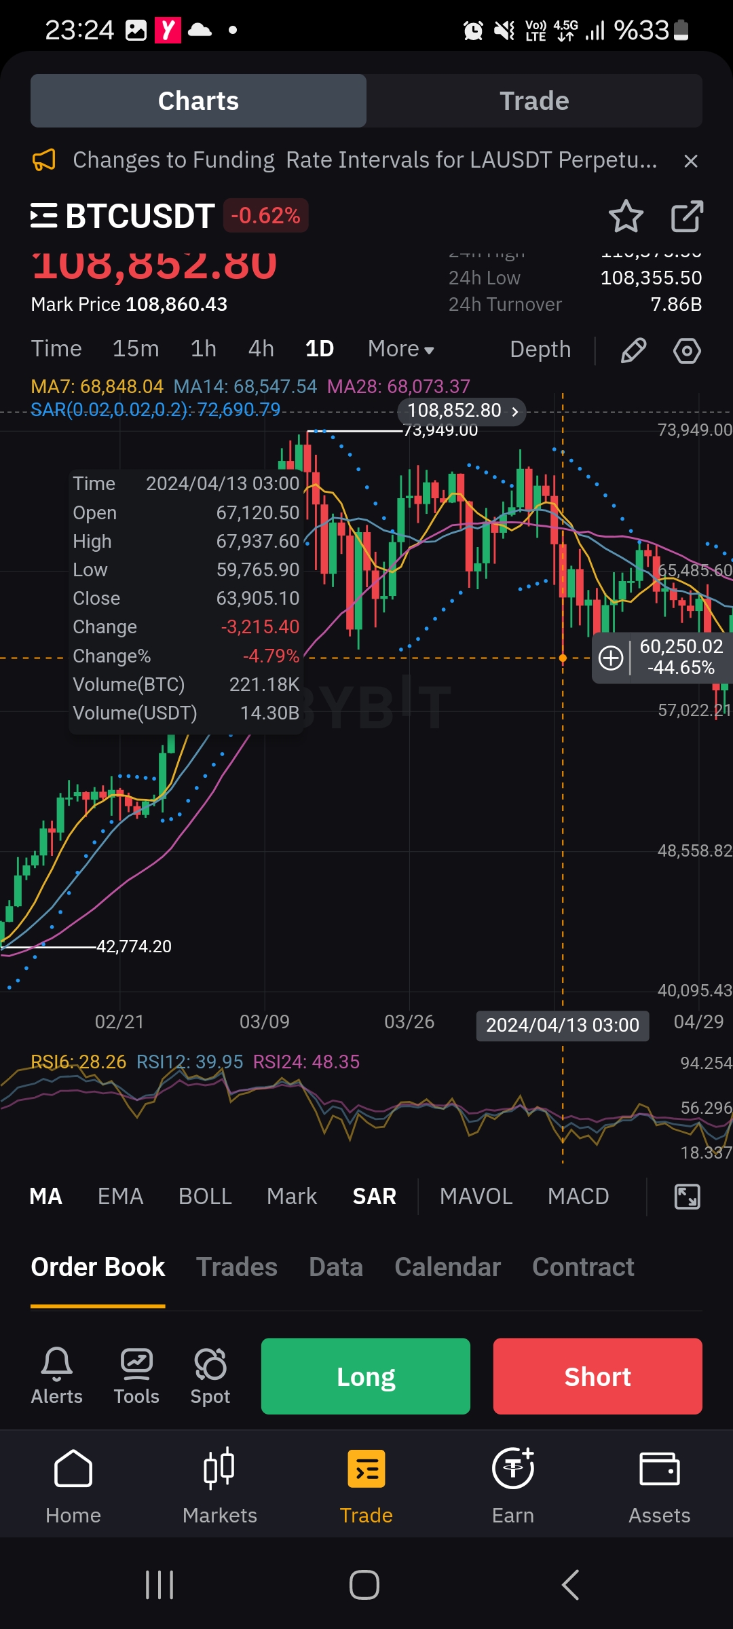Show the Depth chart view

coord(540,350)
